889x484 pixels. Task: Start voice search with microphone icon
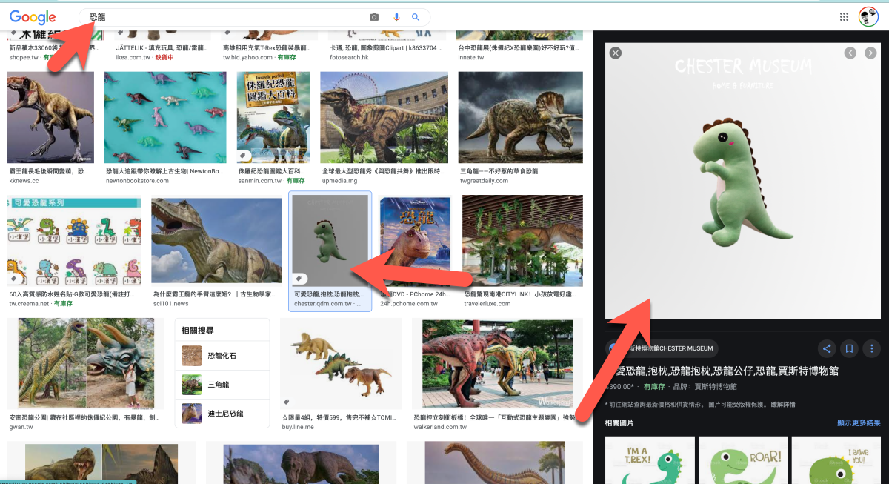396,17
